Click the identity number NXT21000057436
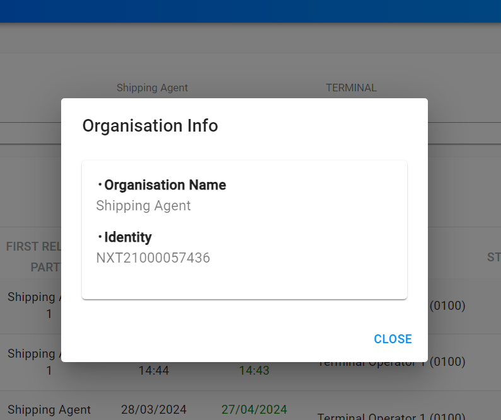This screenshot has width=501, height=420. pos(153,258)
